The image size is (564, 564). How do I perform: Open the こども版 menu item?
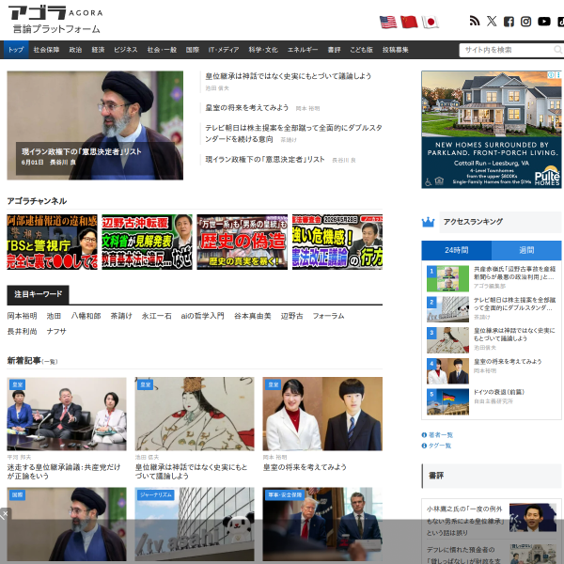[361, 50]
